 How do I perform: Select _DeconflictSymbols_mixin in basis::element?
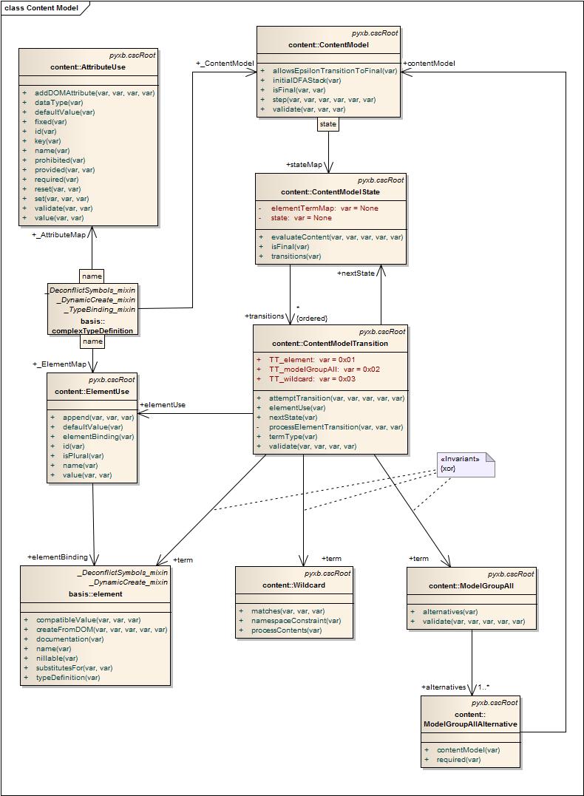click(122, 573)
